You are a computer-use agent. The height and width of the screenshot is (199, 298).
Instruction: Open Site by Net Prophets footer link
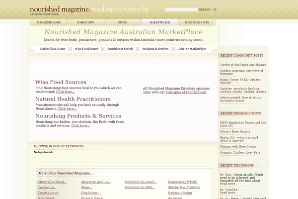[184, 188]
